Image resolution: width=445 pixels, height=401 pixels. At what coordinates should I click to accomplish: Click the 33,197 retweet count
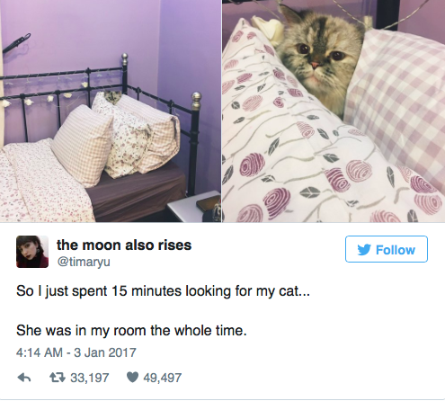[x=90, y=378]
